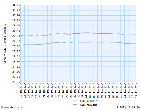Click the 04.11.2014 date label
The width and height of the screenshot is (141, 110).
click(x=98, y=90)
